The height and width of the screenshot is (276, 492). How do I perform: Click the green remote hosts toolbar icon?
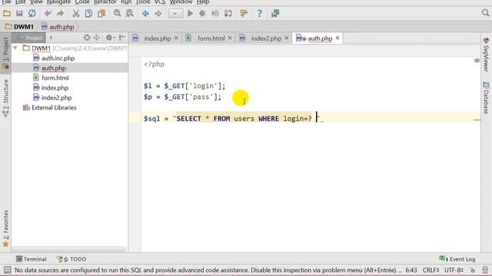tap(275, 14)
